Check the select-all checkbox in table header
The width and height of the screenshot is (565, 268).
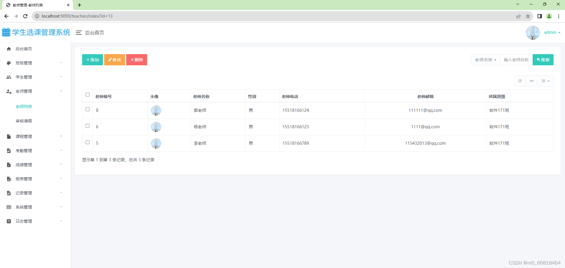(87, 95)
